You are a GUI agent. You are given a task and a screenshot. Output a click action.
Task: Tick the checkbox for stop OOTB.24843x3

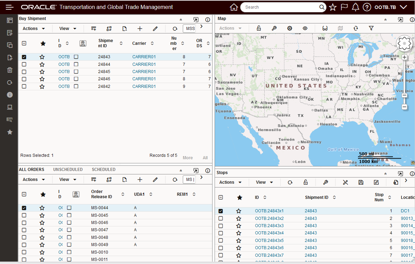pyautogui.click(x=221, y=226)
